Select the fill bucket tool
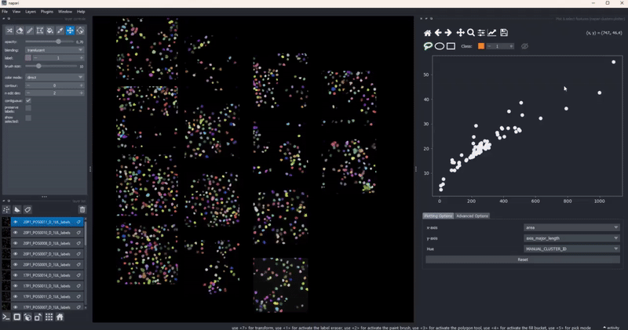The height and width of the screenshot is (330, 628). click(x=49, y=31)
